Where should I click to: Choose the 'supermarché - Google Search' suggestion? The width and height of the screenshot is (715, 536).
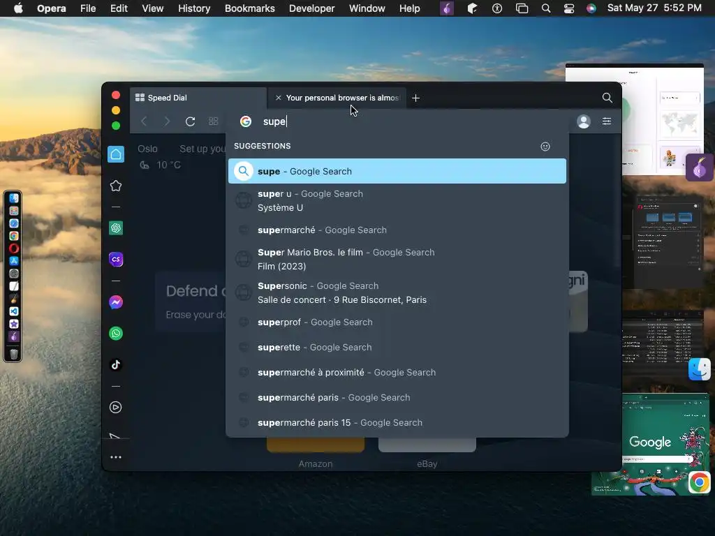tap(397, 230)
